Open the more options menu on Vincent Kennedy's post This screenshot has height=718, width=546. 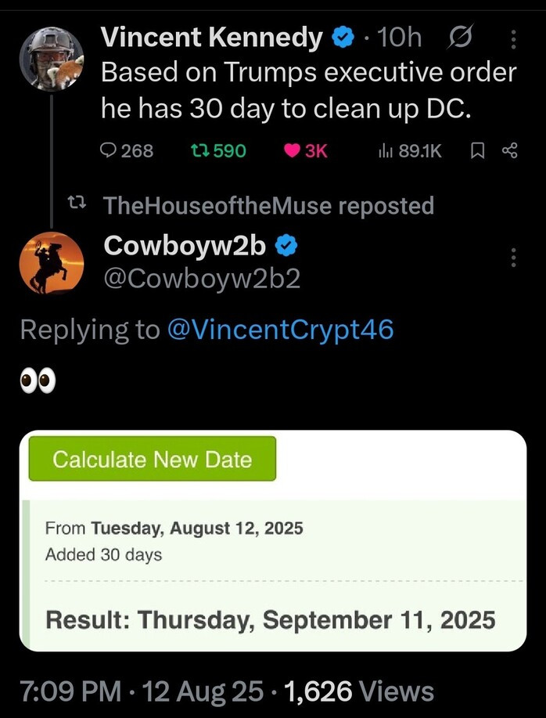pos(513,38)
